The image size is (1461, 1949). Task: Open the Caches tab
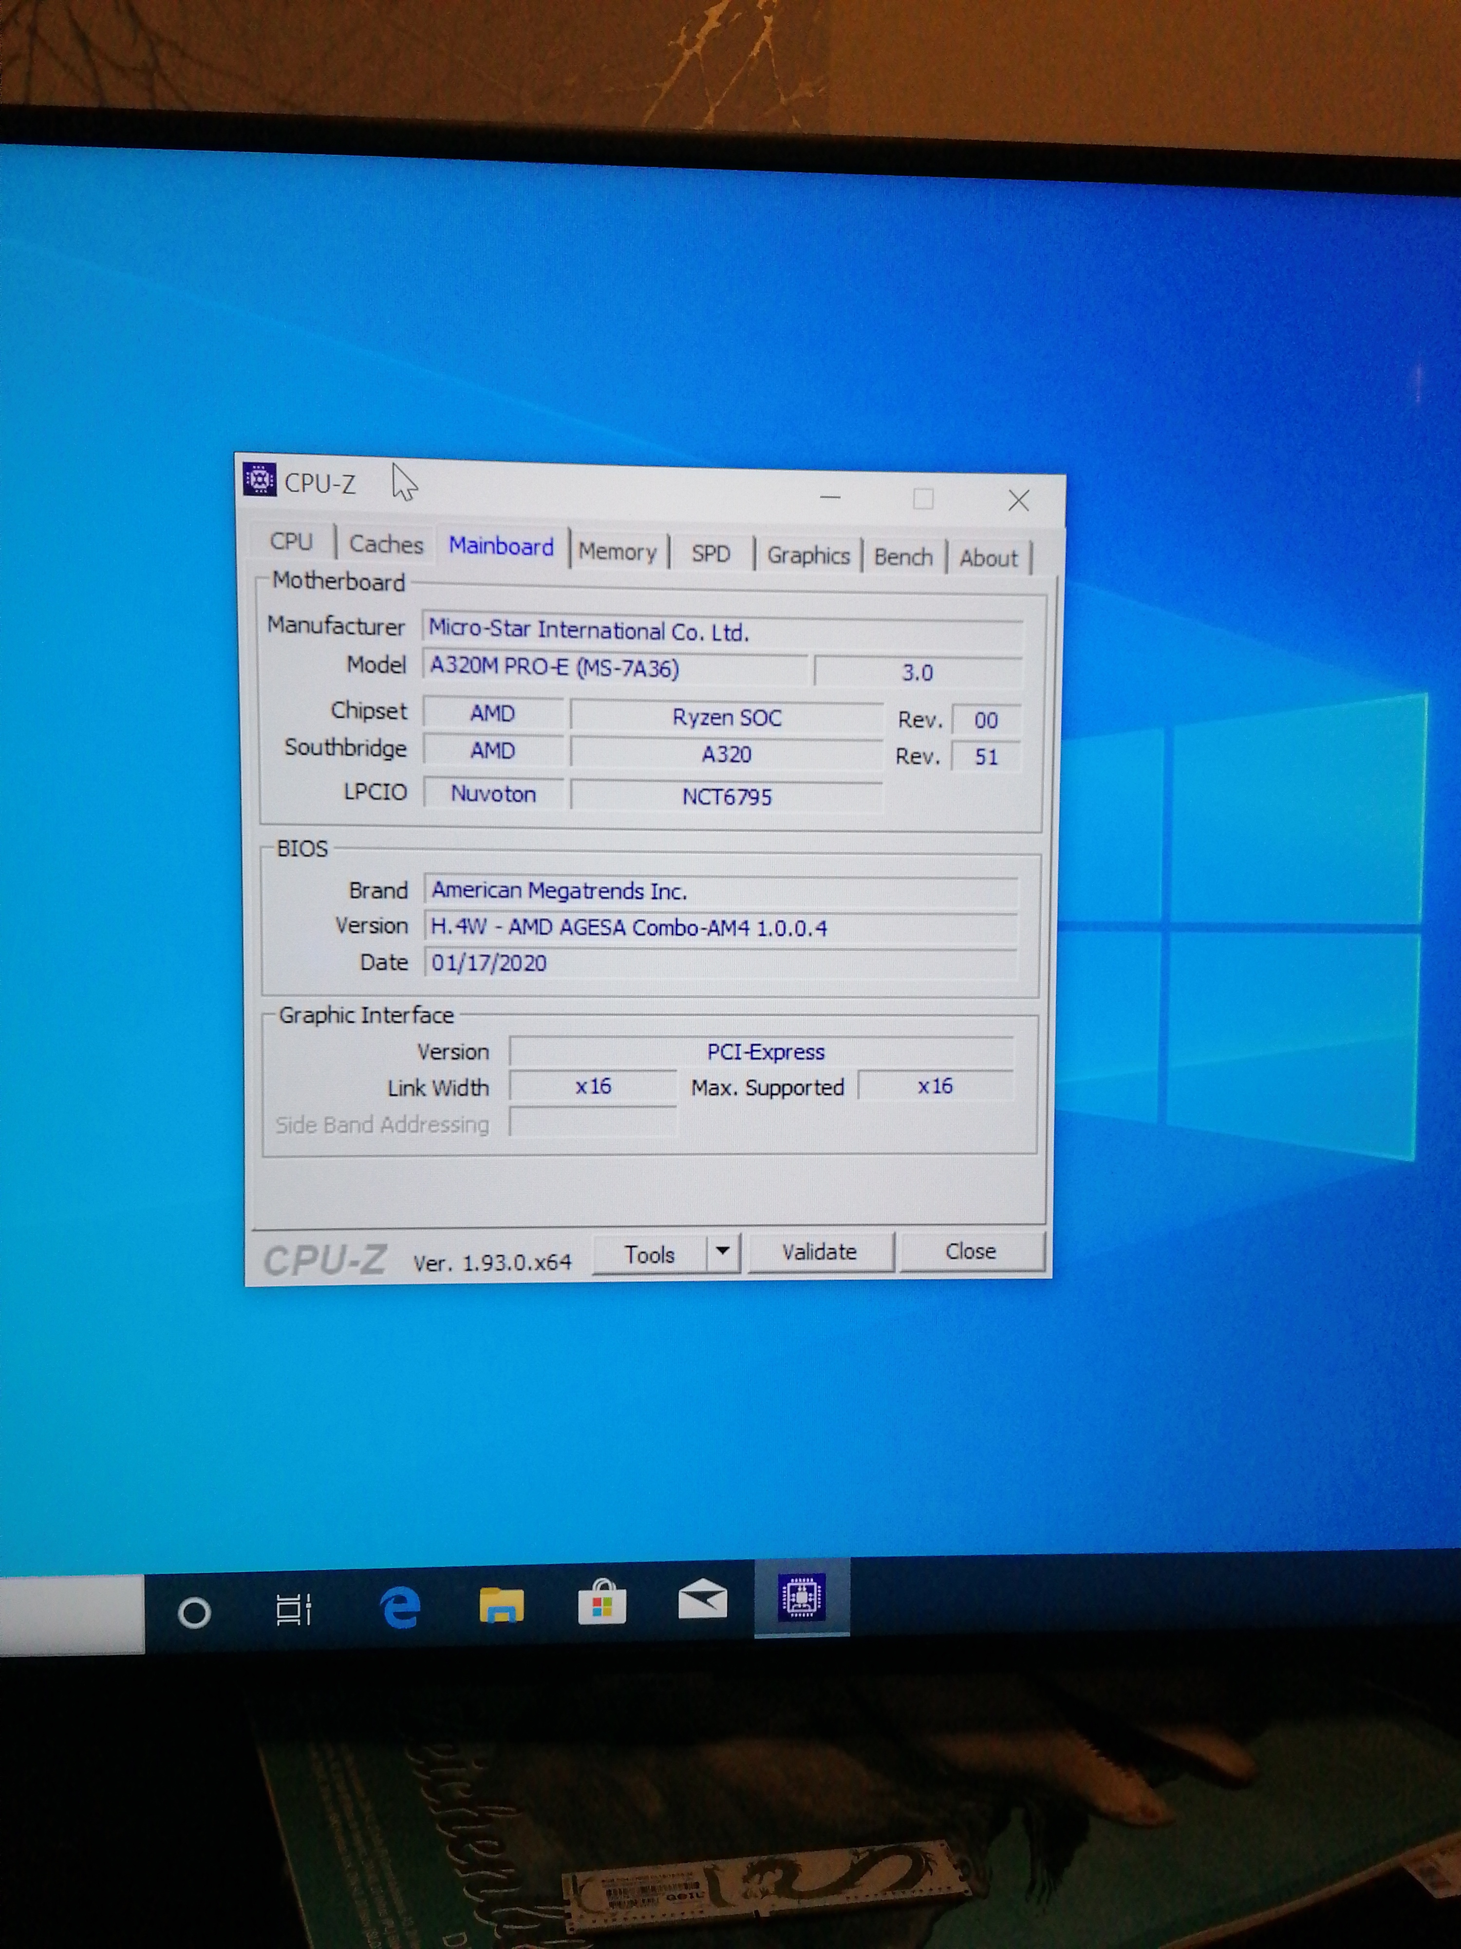tap(386, 544)
